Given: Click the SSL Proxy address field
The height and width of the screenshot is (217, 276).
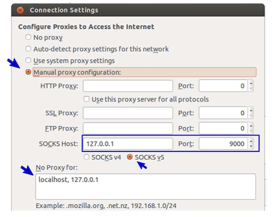Looking at the screenshot, I should tap(128, 113).
